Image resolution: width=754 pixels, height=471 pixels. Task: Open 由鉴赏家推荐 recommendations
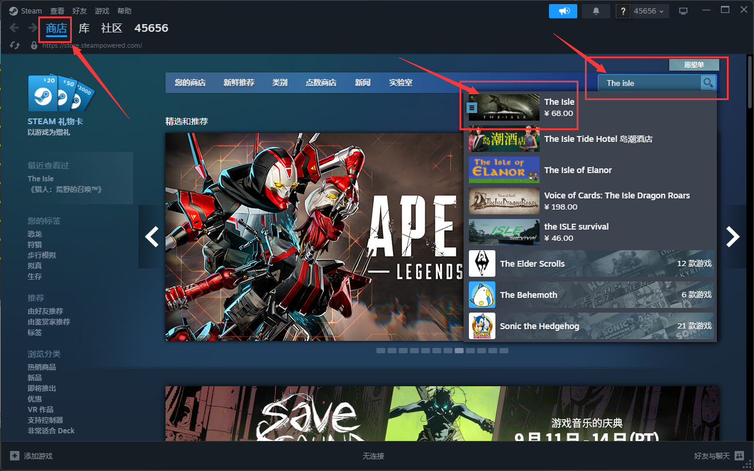(49, 321)
